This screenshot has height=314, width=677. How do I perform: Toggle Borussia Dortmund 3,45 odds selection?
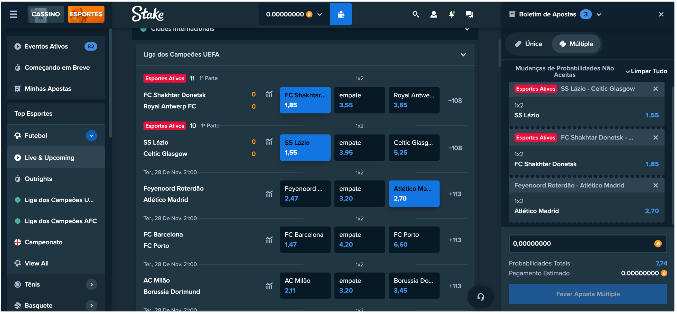(x=414, y=285)
